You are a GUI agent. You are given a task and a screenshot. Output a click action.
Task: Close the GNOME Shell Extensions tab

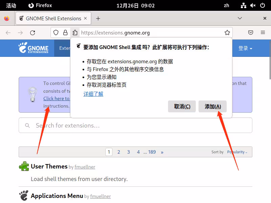(x=85, y=18)
